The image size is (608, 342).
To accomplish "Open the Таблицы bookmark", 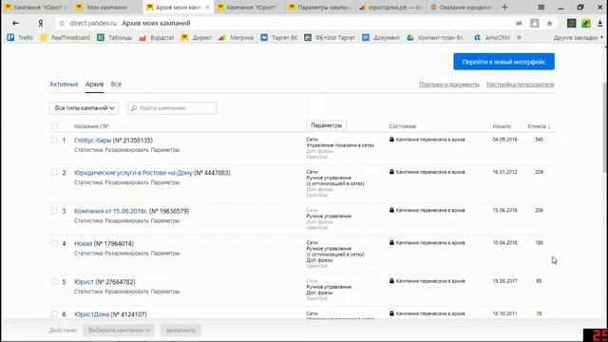I will click(x=115, y=38).
